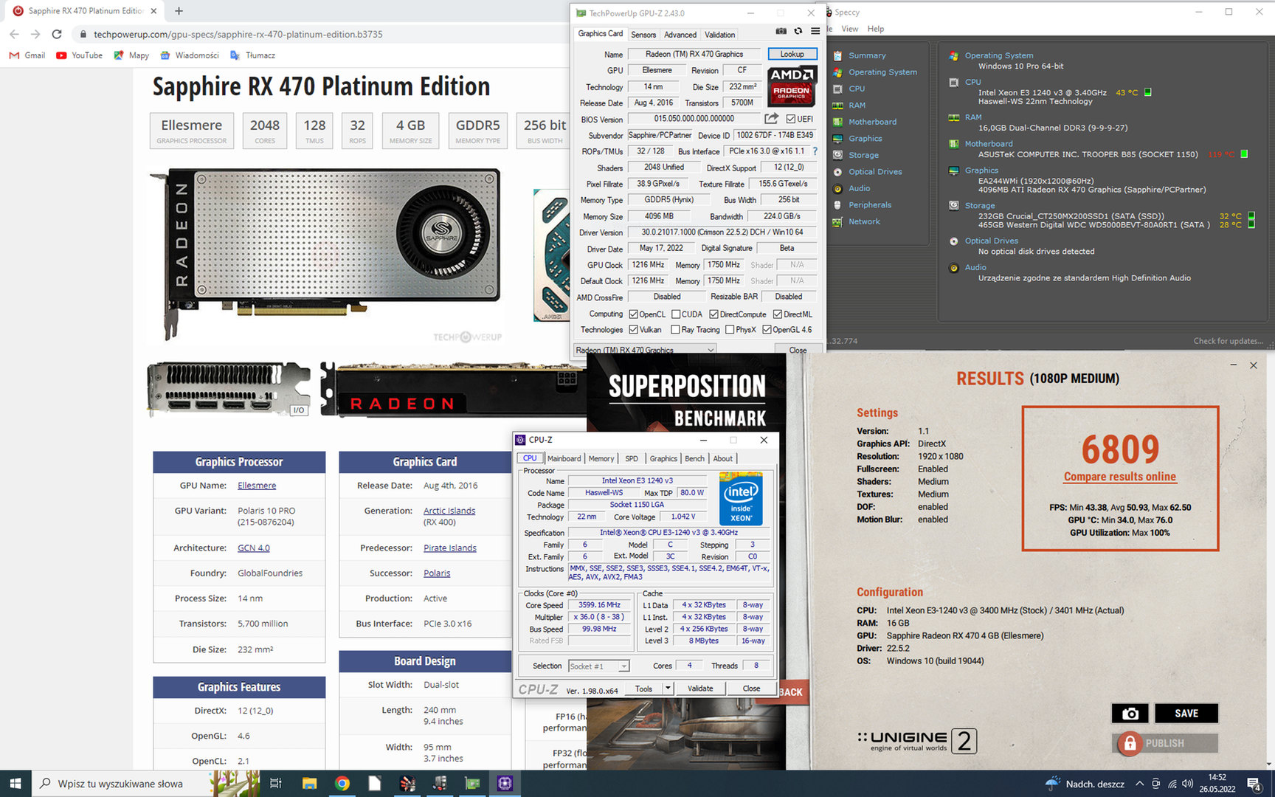This screenshot has height=797, width=1275.
Task: Open the View menu in Speccy
Action: 850,29
